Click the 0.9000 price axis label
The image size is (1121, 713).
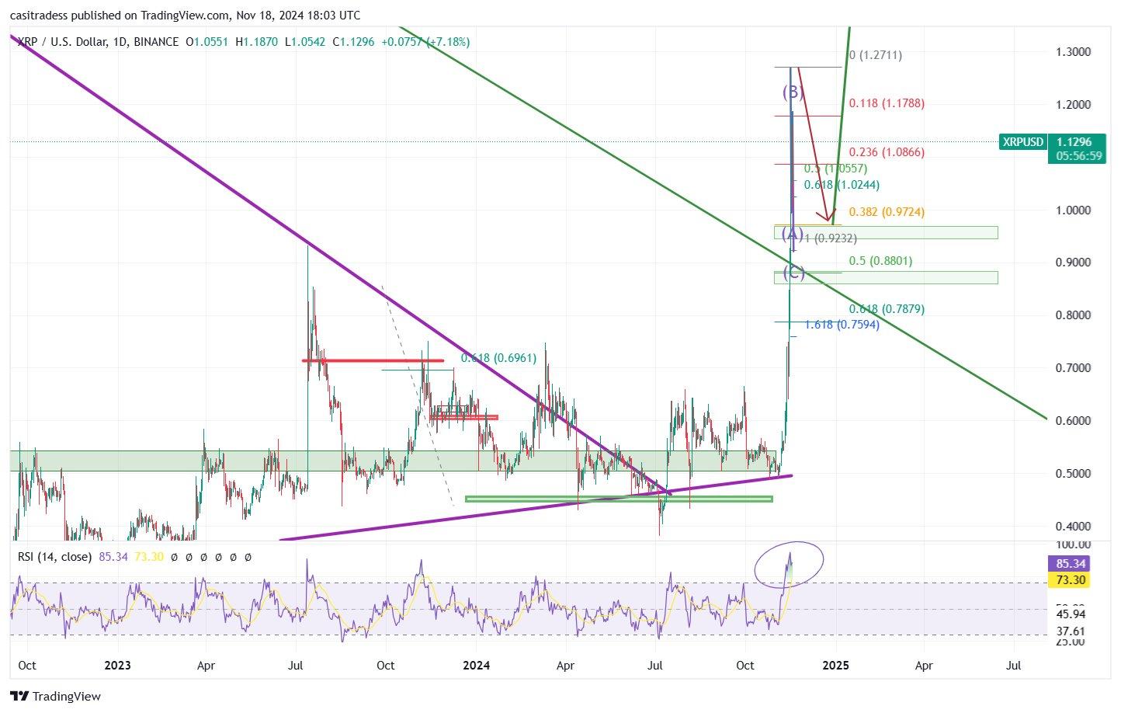pos(1073,263)
